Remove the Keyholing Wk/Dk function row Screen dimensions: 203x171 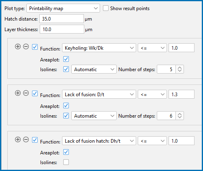point(26,46)
